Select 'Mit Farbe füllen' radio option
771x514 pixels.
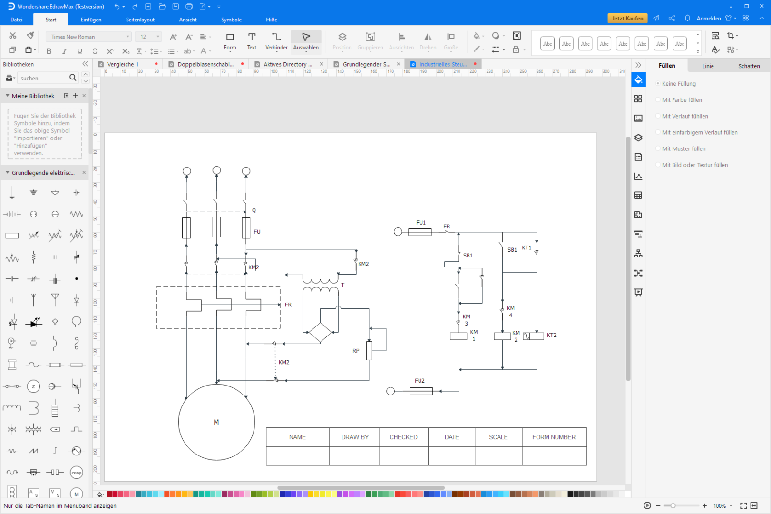[682, 100]
